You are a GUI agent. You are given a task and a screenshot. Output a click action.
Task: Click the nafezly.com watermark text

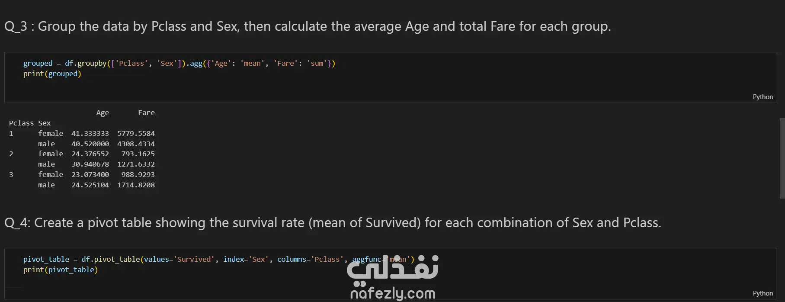pyautogui.click(x=393, y=294)
